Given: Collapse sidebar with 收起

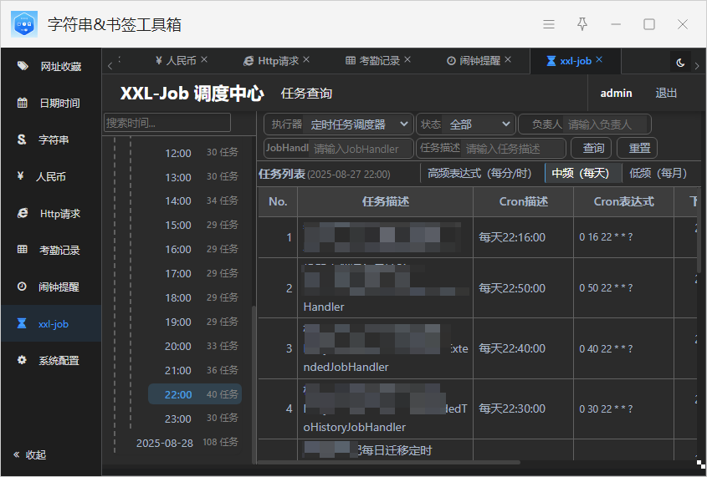Looking at the screenshot, I should [30, 454].
